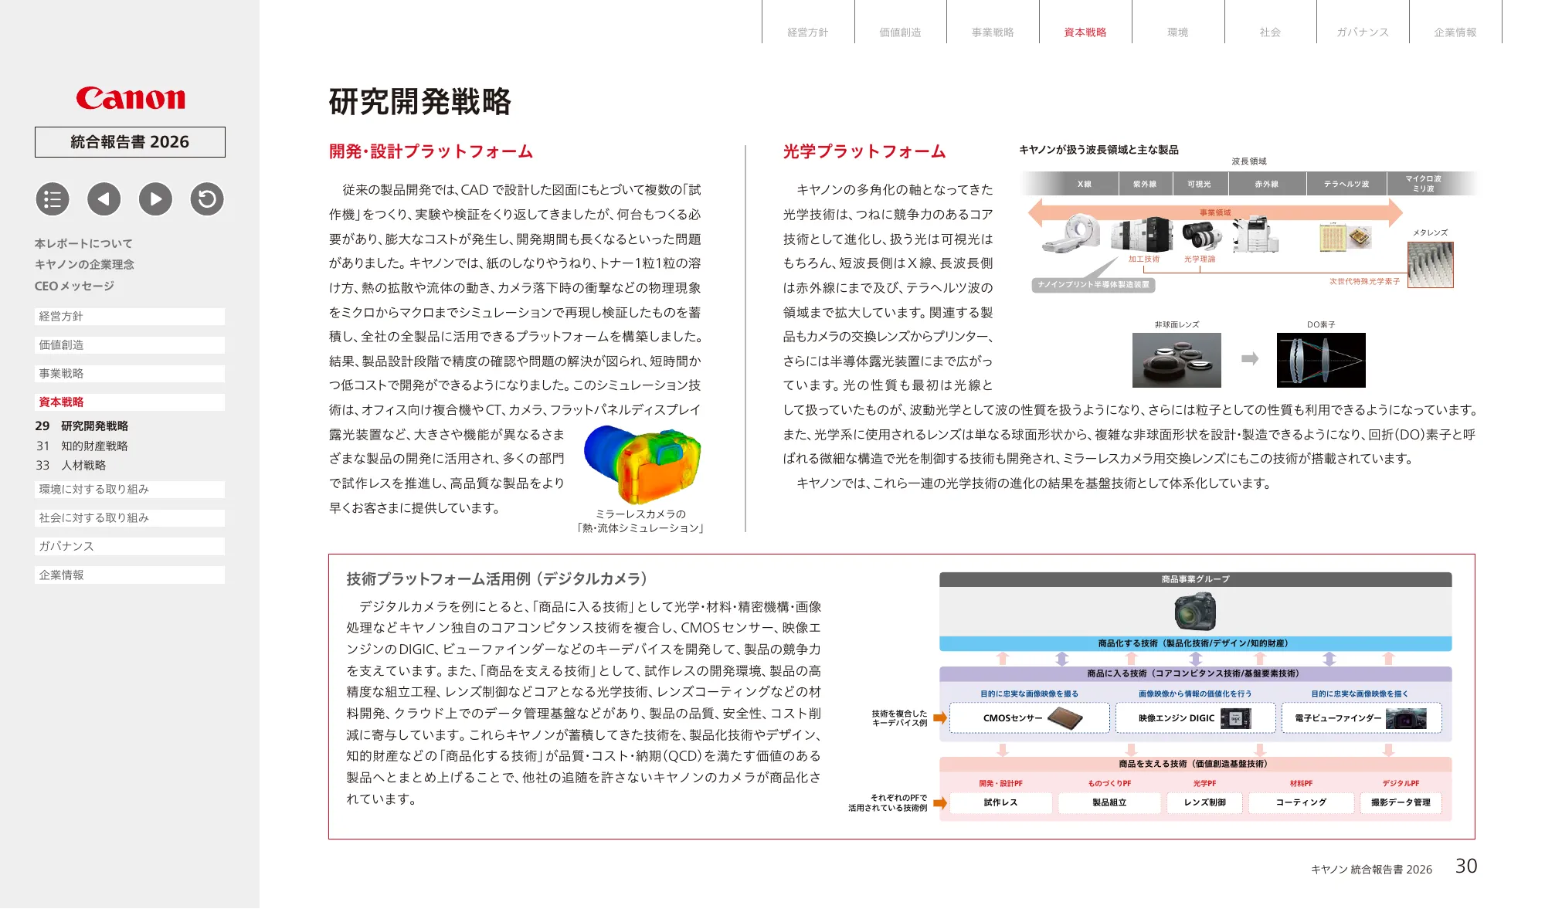Screen dimensions: 1545x909
Task: Click the 可視光 wavelength cell
Action: point(1199,184)
